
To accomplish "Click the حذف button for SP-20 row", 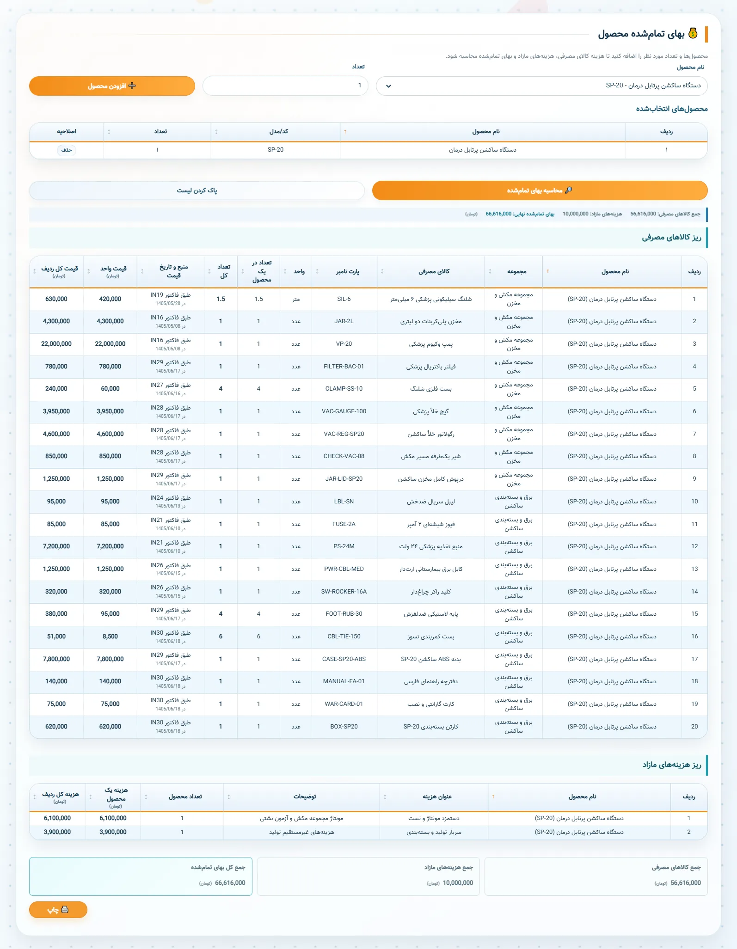I will click(67, 150).
